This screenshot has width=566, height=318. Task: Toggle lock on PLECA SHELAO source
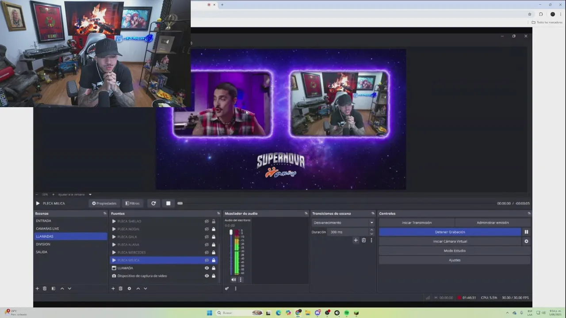coord(214,221)
